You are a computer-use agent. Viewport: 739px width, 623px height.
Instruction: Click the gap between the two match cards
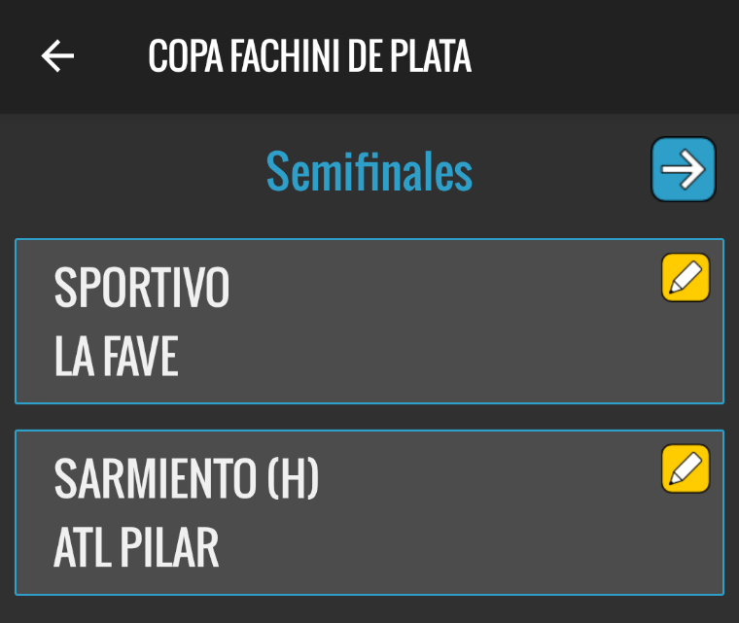click(x=369, y=417)
